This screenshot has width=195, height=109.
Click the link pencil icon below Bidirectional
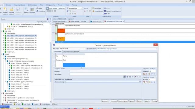[68, 11]
